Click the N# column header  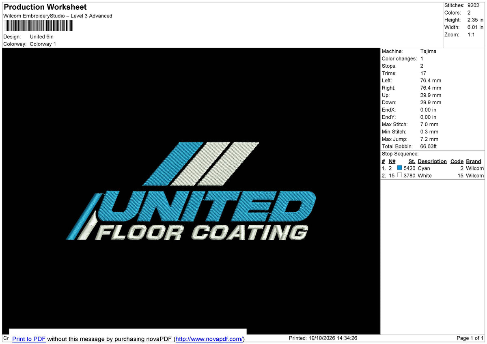[392, 161]
